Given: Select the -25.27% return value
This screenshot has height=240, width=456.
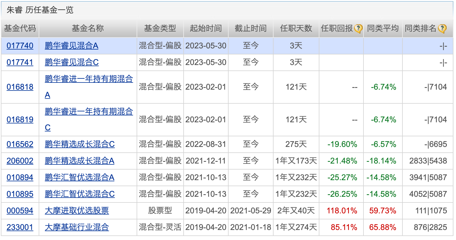Looking at the screenshot, I should 342,178.
